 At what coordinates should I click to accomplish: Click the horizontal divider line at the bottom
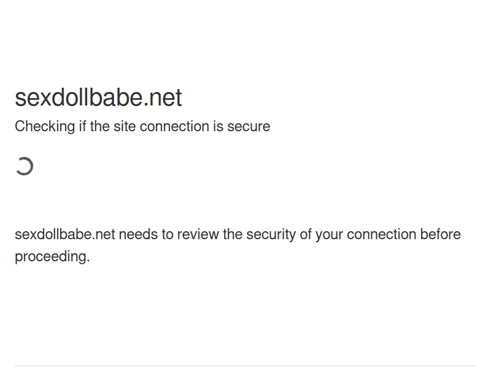click(x=245, y=366)
